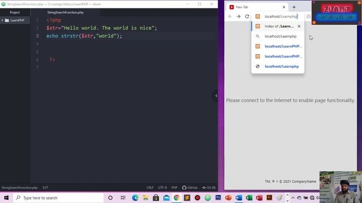The width and height of the screenshot is (362, 203).
Task: Minimize the Atom window
Action: (x=188, y=4)
